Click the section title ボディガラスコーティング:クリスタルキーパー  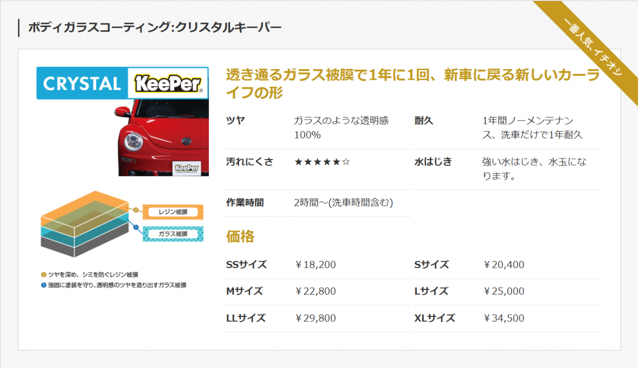coord(155,27)
